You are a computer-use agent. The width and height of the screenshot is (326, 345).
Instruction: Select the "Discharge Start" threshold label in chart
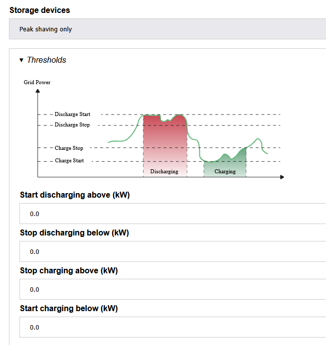click(72, 115)
